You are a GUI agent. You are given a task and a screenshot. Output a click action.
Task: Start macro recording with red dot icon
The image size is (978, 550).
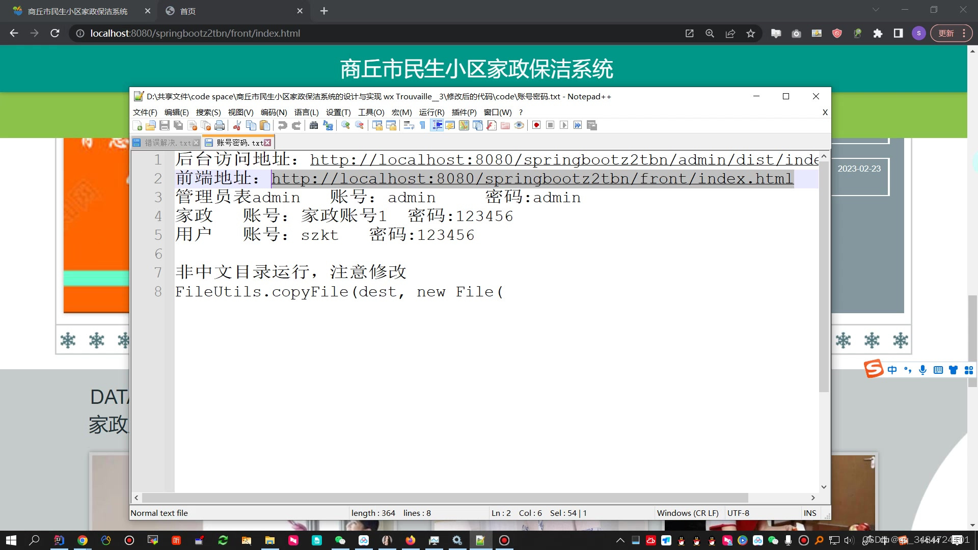(536, 125)
